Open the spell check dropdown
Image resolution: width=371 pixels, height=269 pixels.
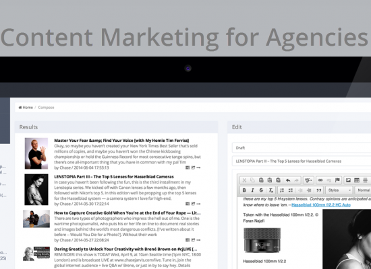(308, 180)
